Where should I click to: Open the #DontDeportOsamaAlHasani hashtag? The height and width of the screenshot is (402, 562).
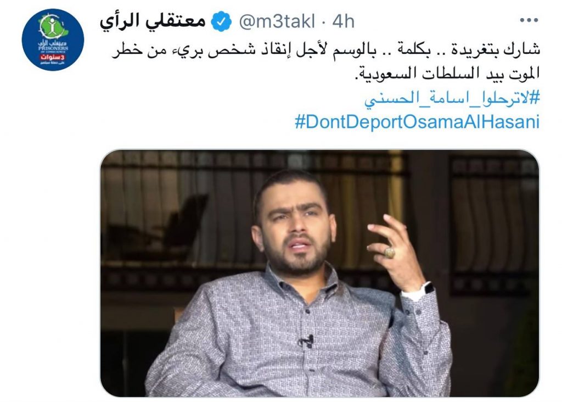417,121
